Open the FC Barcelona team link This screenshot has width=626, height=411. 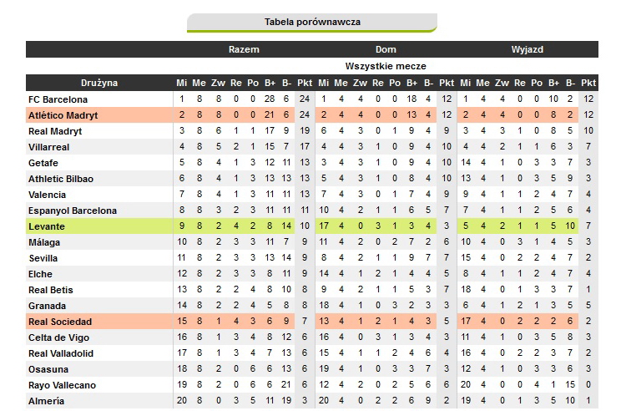tap(58, 99)
